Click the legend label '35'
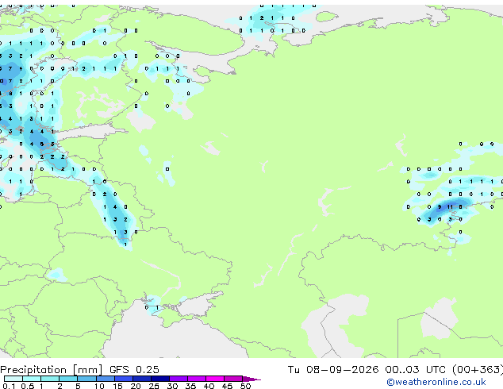Screen dimensions: 503x389 [x=190, y=386]
